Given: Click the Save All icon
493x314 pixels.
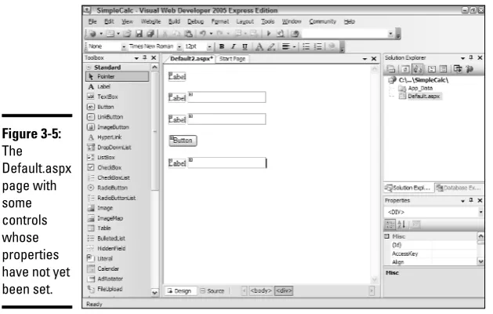Looking at the screenshot, I should (x=150, y=34).
